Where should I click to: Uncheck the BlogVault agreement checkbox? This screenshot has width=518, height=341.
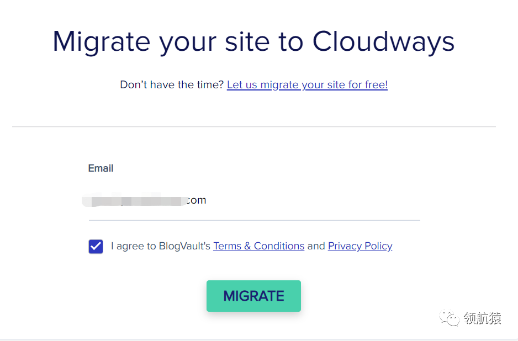coord(96,247)
